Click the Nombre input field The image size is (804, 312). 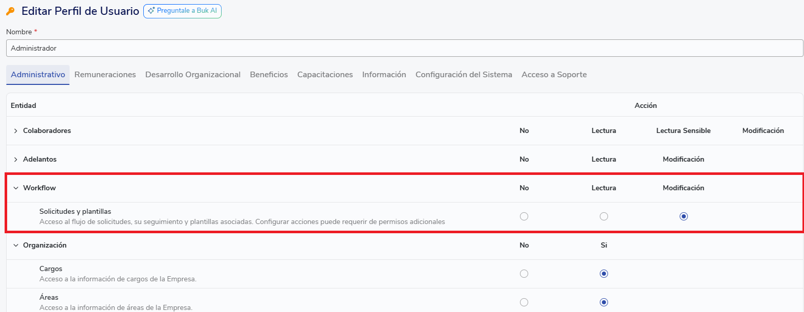click(x=404, y=48)
